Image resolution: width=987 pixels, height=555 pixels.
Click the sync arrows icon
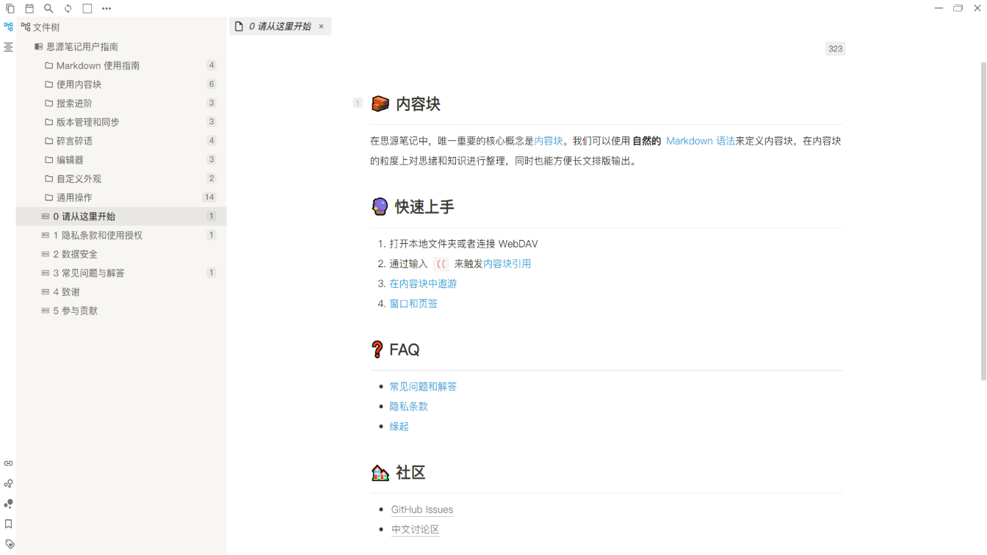coord(68,9)
